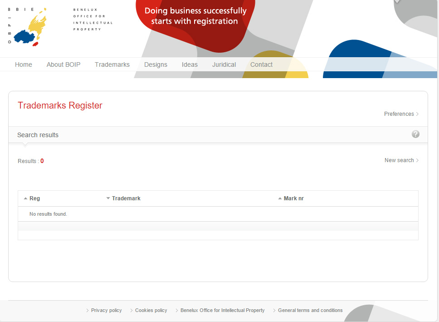Start a New search
This screenshot has width=439, height=322.
[401, 160]
